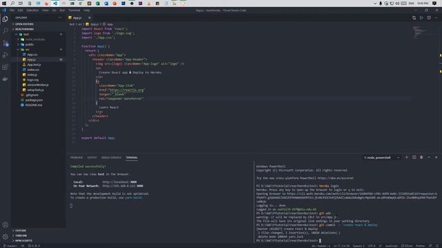Click microphone icon in system tray
Viewport: 442px width, 248px height.
click(381, 3)
